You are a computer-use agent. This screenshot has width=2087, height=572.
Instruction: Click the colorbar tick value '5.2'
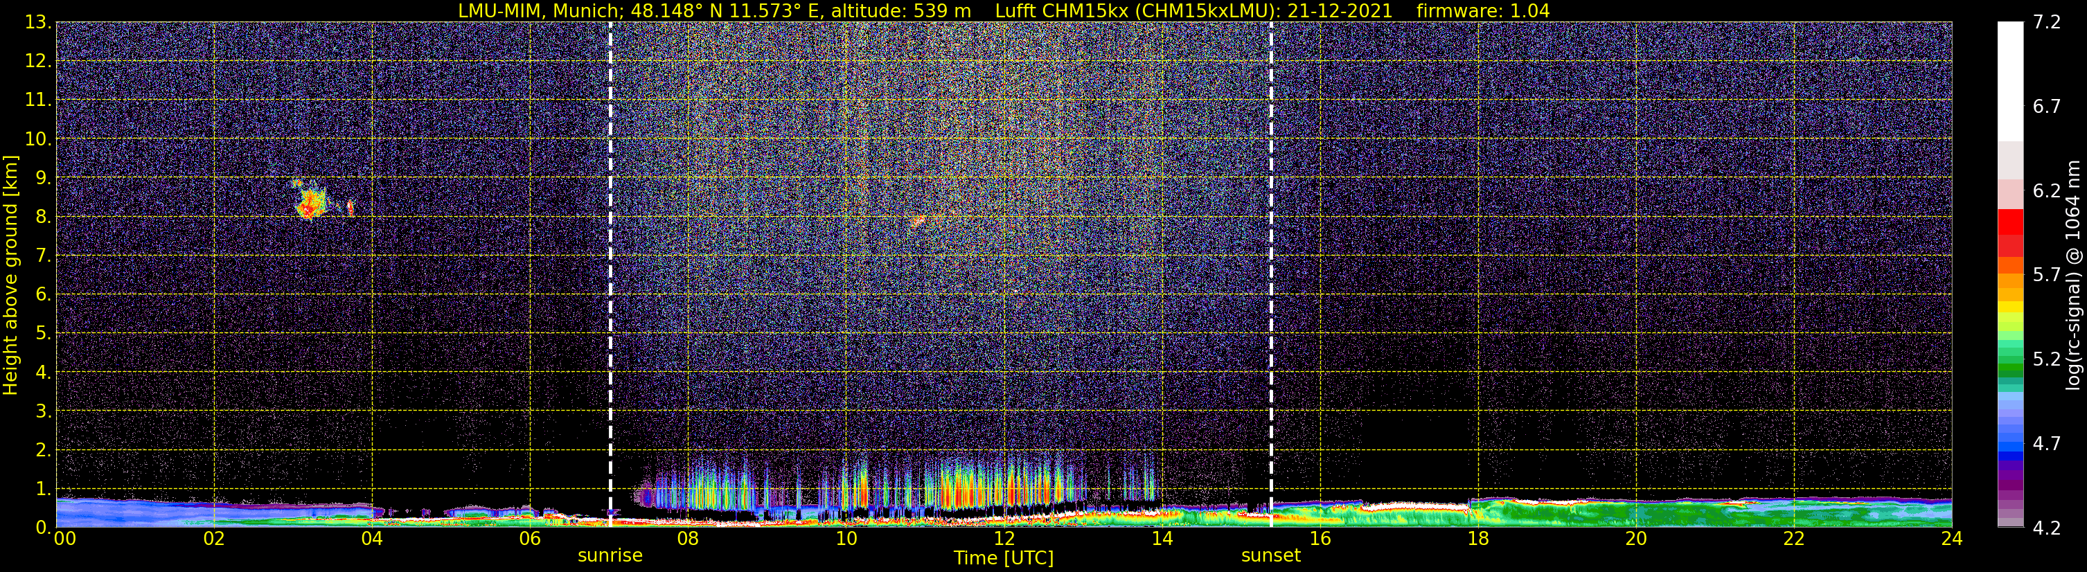click(x=2047, y=359)
